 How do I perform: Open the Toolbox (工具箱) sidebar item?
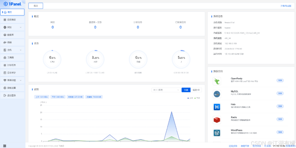(x=12, y=58)
